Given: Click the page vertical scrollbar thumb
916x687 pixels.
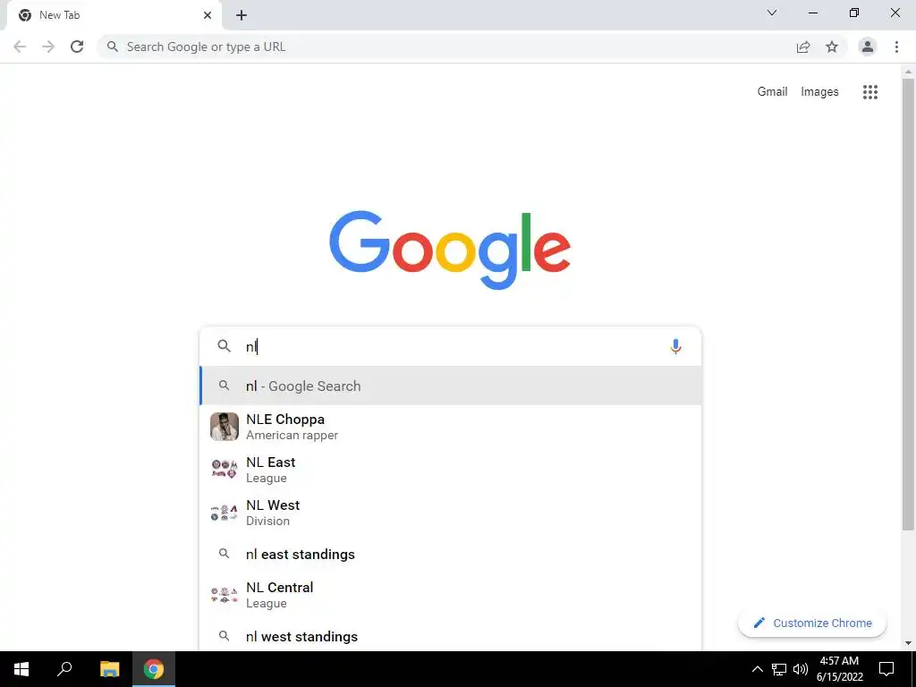Looking at the screenshot, I should click(x=908, y=304).
